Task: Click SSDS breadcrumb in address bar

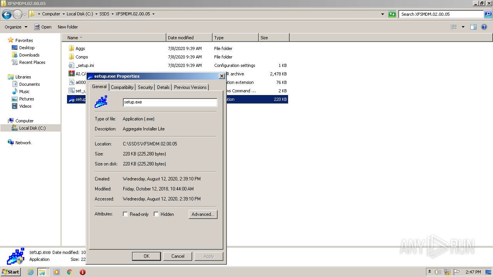Action: point(104,14)
